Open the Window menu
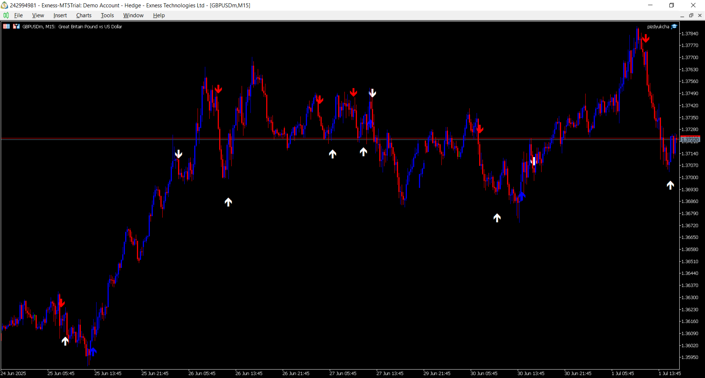 pyautogui.click(x=133, y=15)
